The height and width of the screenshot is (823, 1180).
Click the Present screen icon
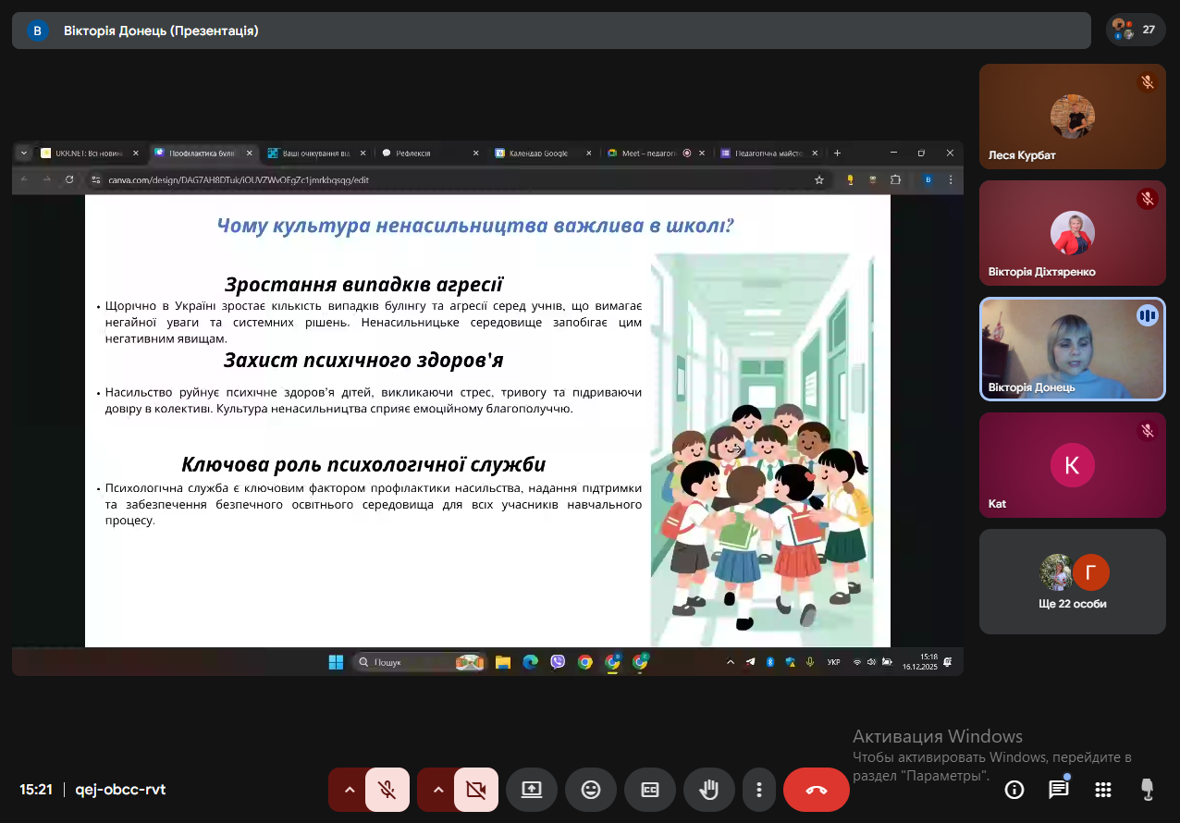[x=532, y=790]
